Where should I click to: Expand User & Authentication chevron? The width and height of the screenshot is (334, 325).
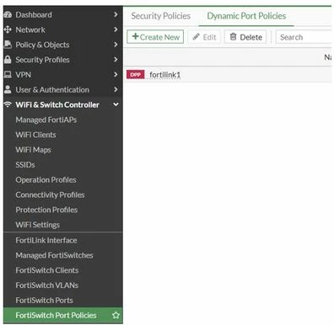[116, 89]
